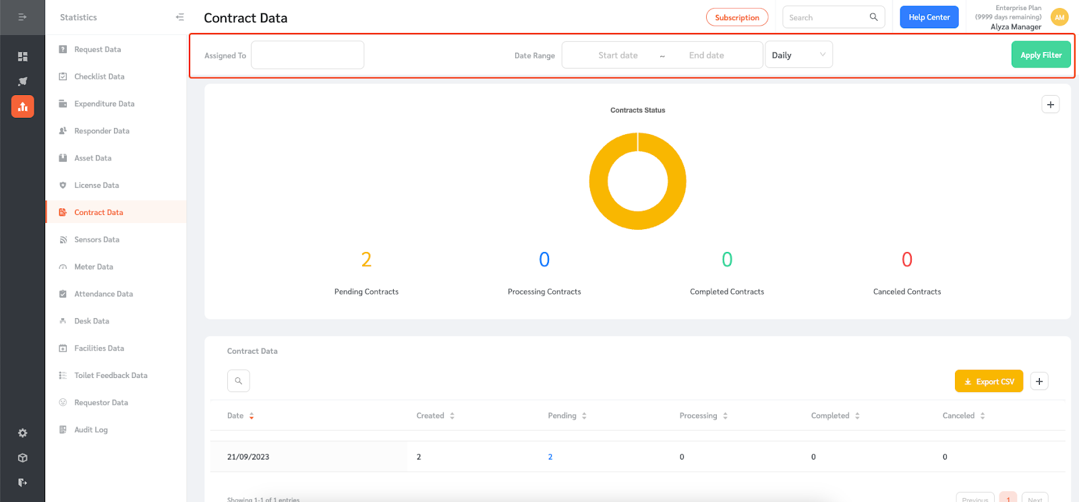Open Contract Data in the Statistics menu
The image size is (1079, 502).
(116, 212)
